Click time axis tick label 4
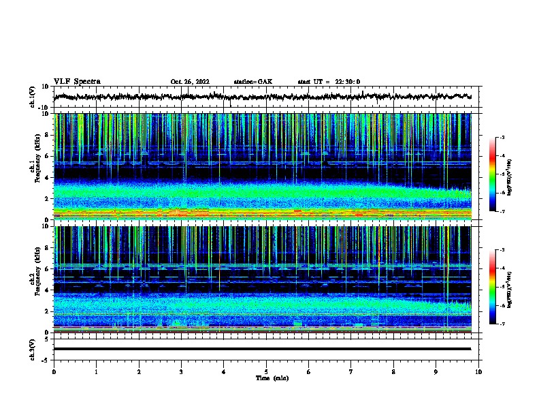Viewport: 539px width, 417px height. [x=224, y=372]
